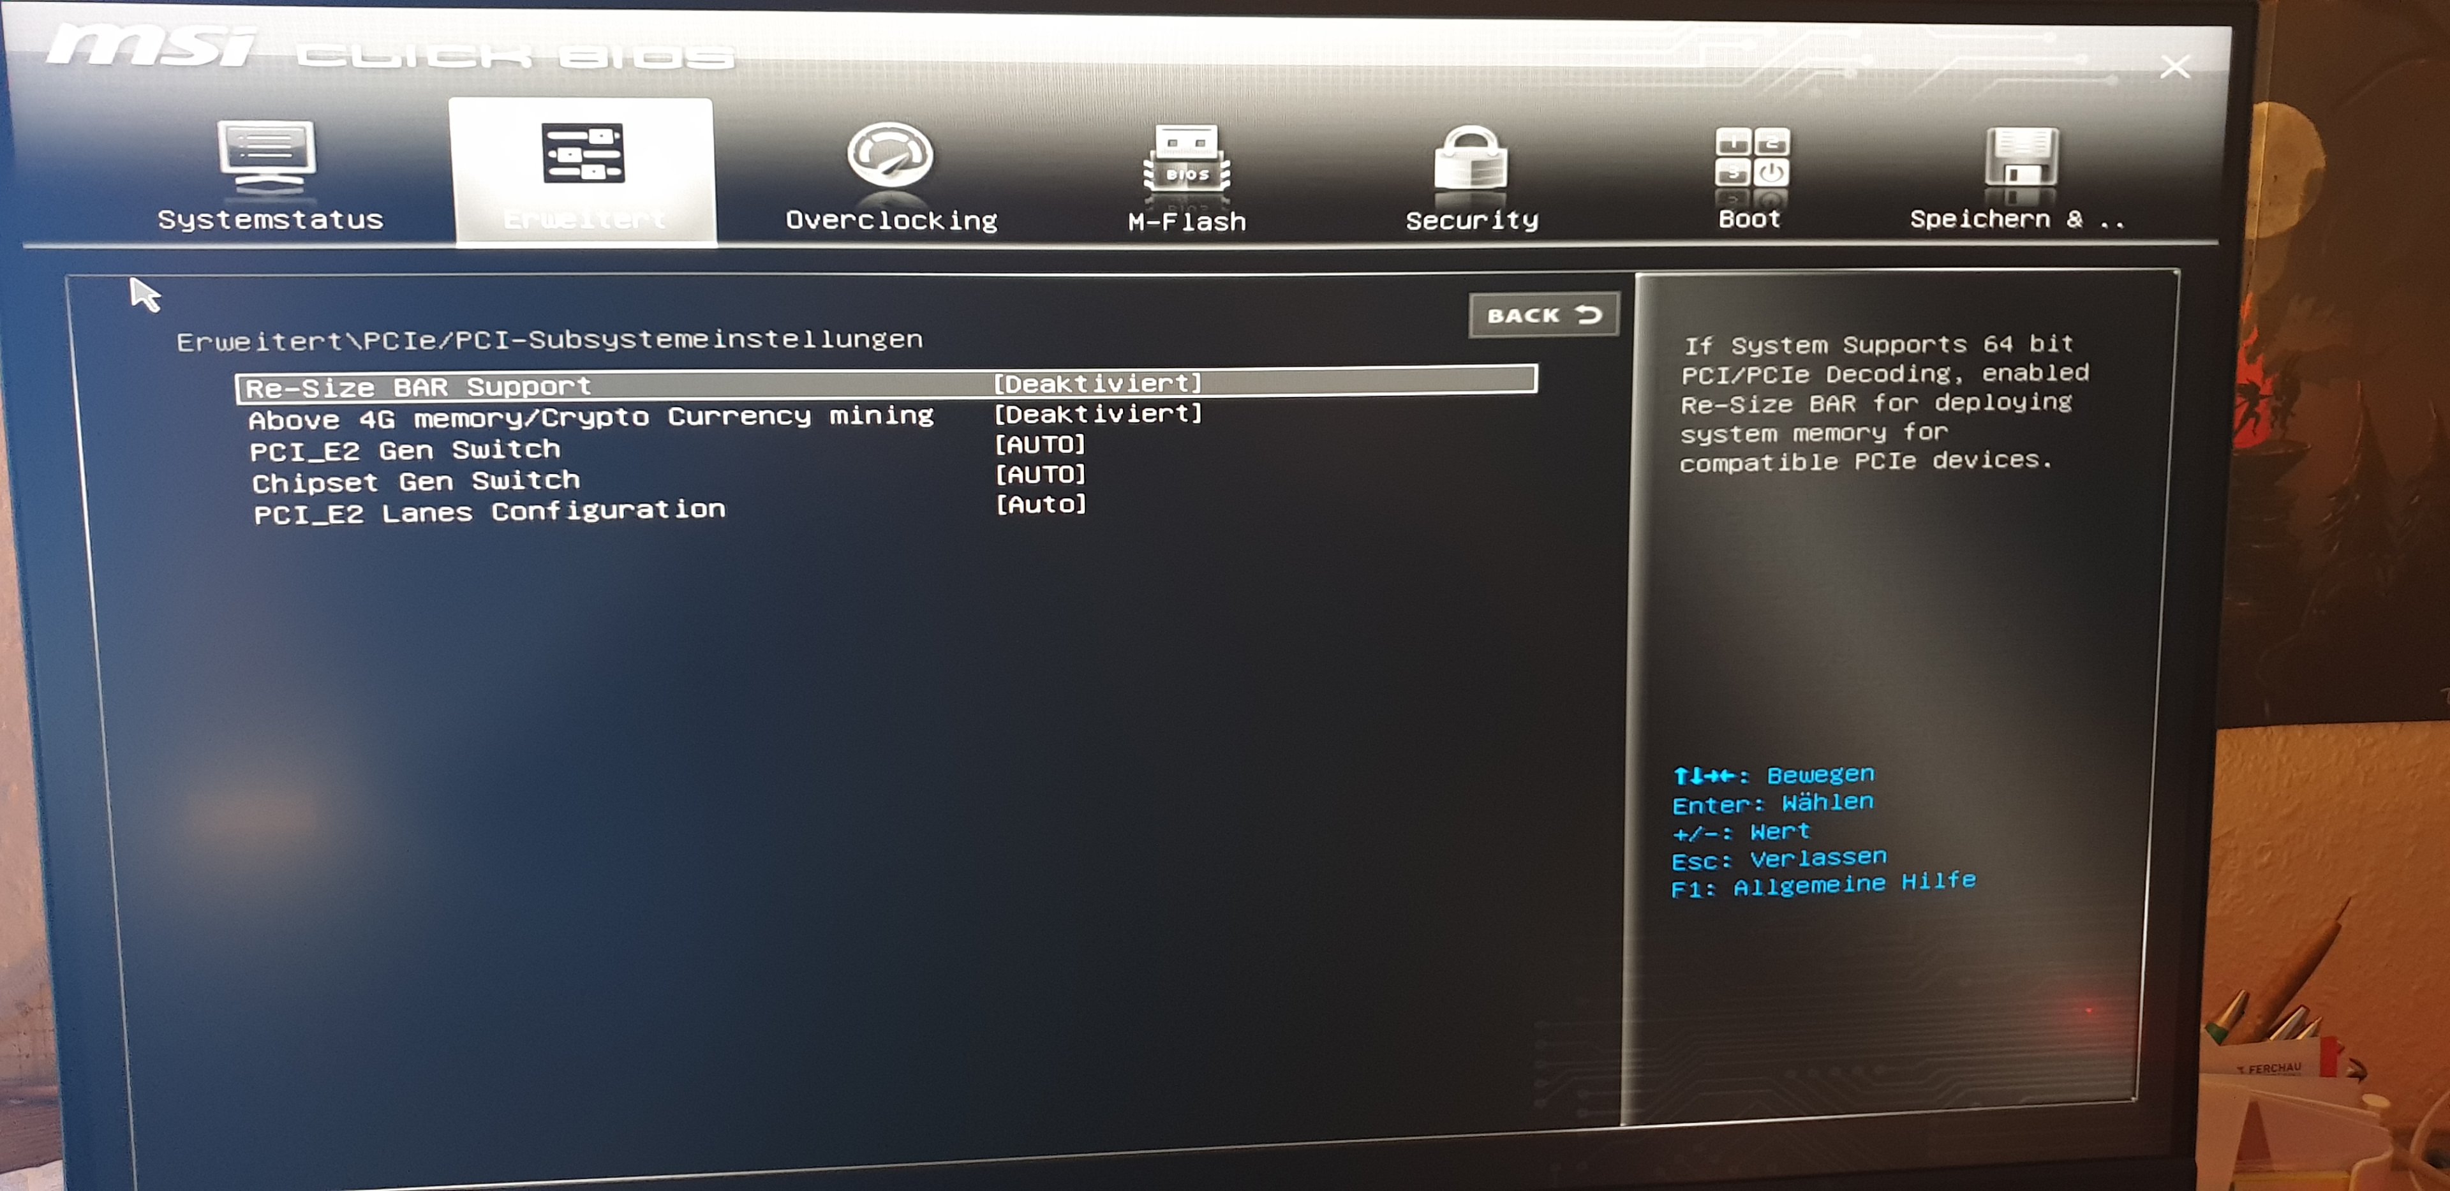Image resolution: width=2450 pixels, height=1191 pixels.
Task: Click the PCI_E2 Lanes Configuration label
Action: click(489, 513)
